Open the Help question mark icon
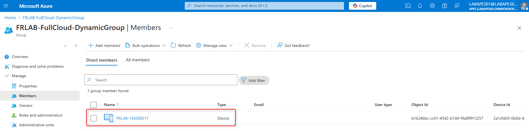 pyautogui.click(x=444, y=6)
